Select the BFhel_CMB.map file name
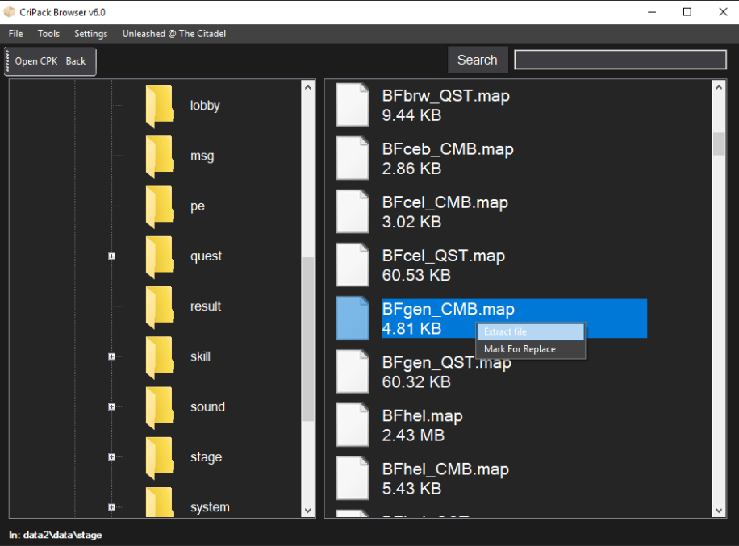This screenshot has height=546, width=739. click(445, 469)
